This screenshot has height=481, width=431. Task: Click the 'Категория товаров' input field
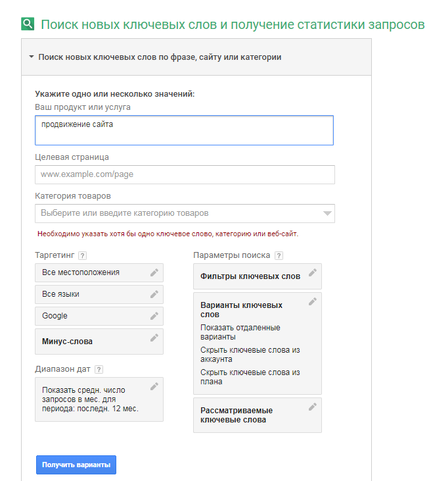point(177,213)
